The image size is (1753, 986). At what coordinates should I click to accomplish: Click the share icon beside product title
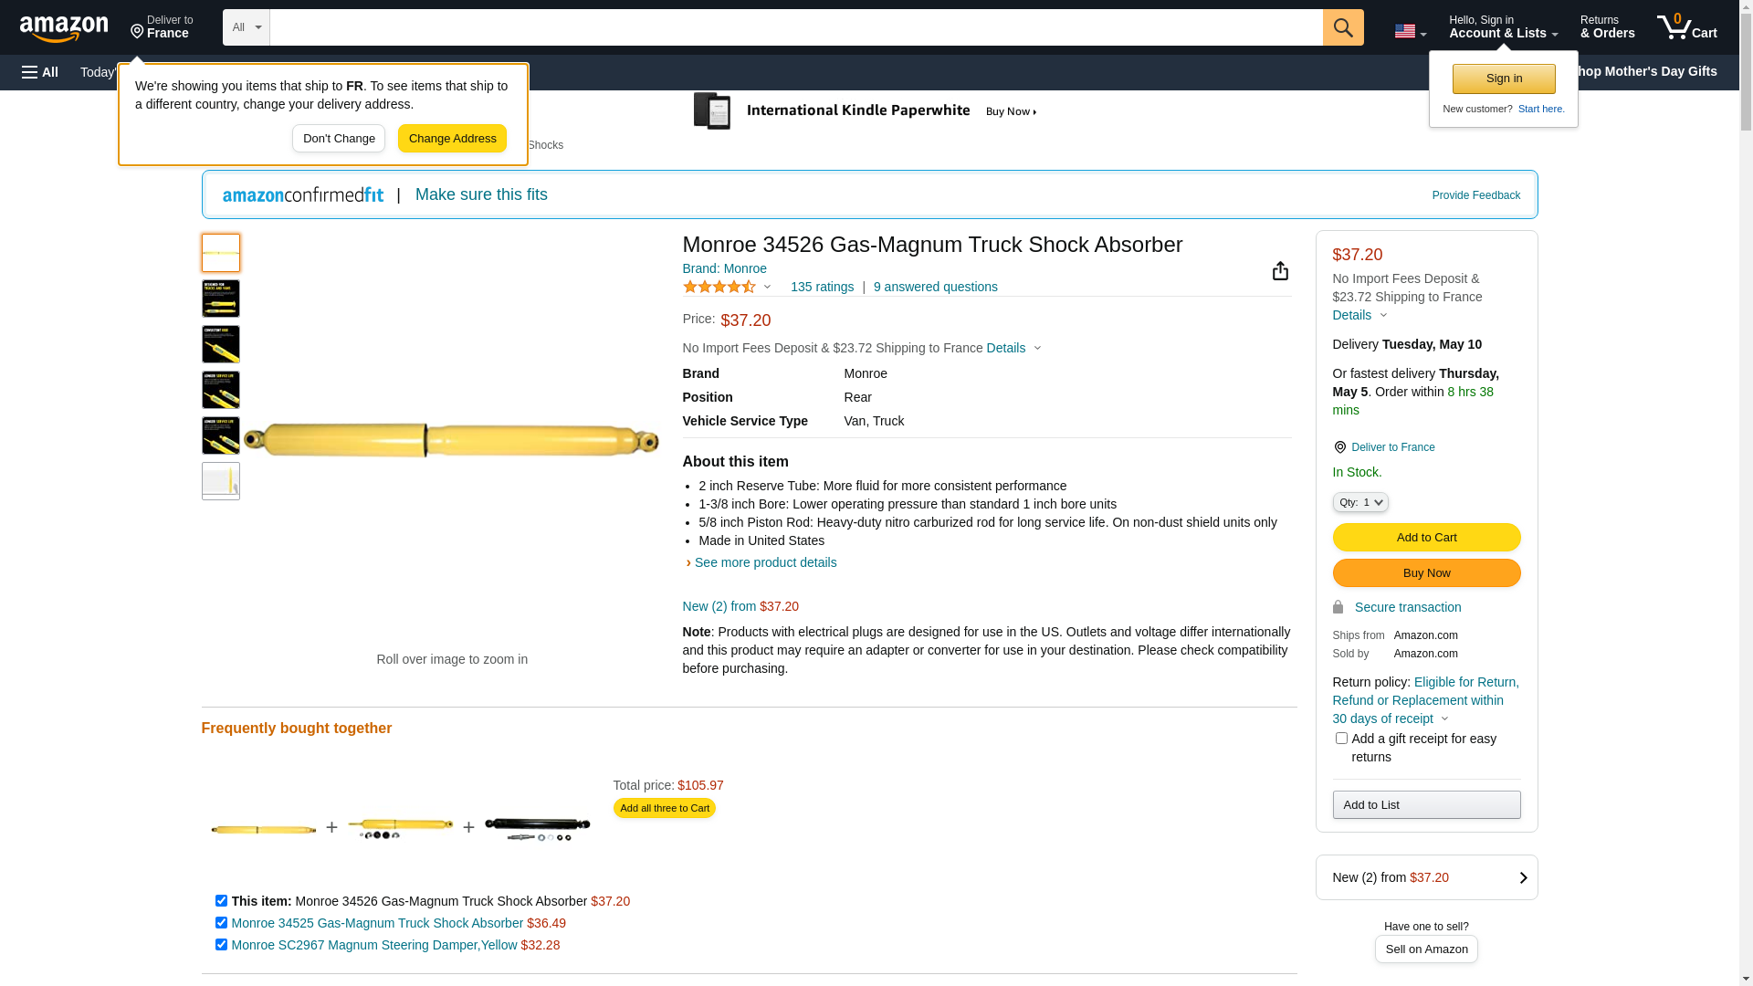coord(1280,271)
